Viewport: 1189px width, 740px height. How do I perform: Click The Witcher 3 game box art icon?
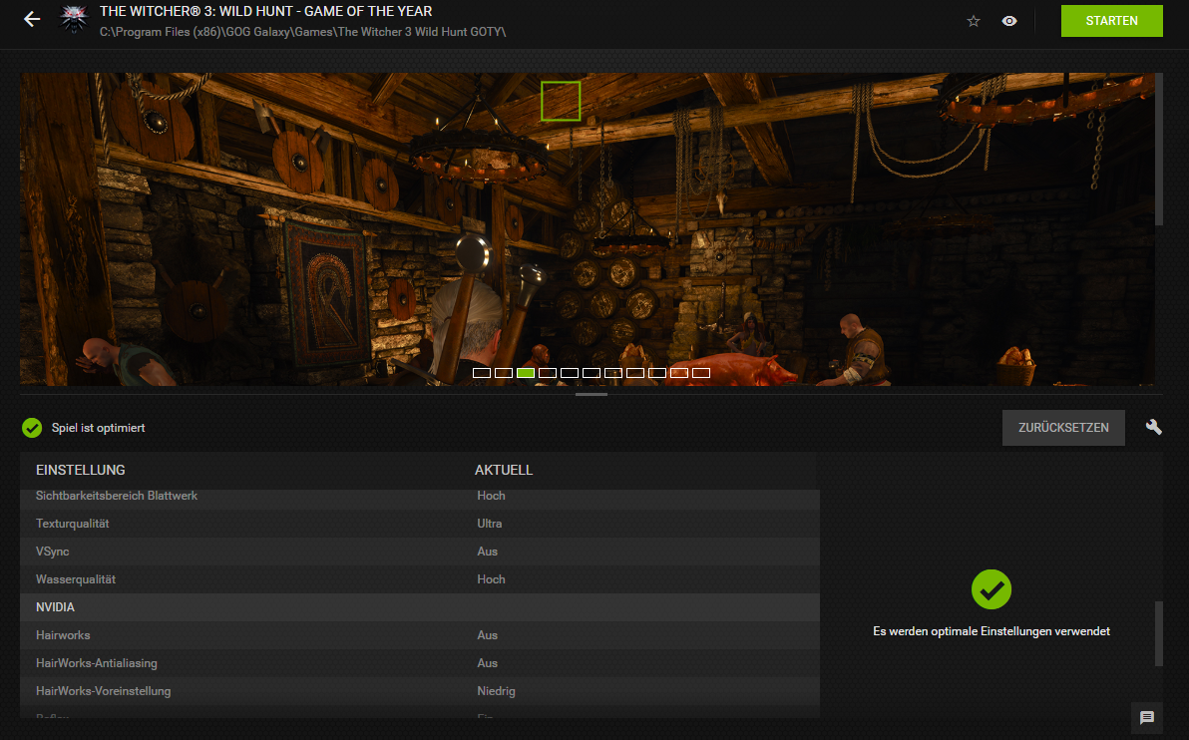click(x=74, y=19)
